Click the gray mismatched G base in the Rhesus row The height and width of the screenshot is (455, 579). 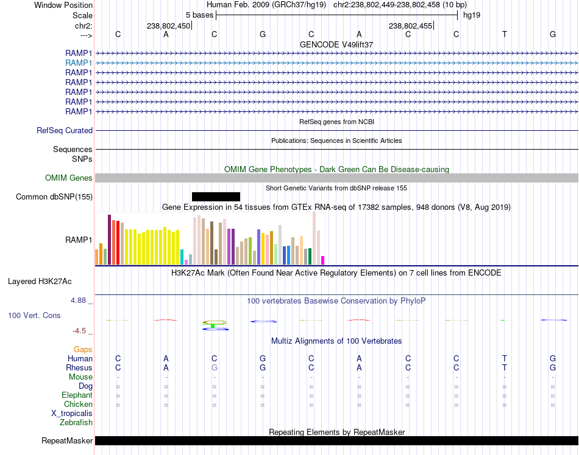coord(214,367)
